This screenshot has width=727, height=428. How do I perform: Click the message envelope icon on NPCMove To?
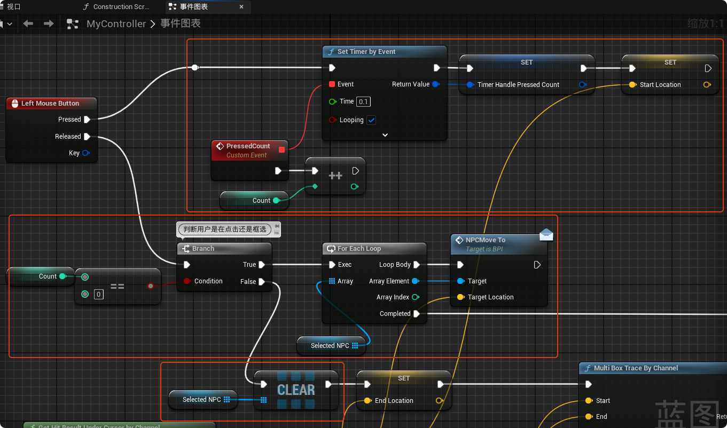(x=546, y=235)
